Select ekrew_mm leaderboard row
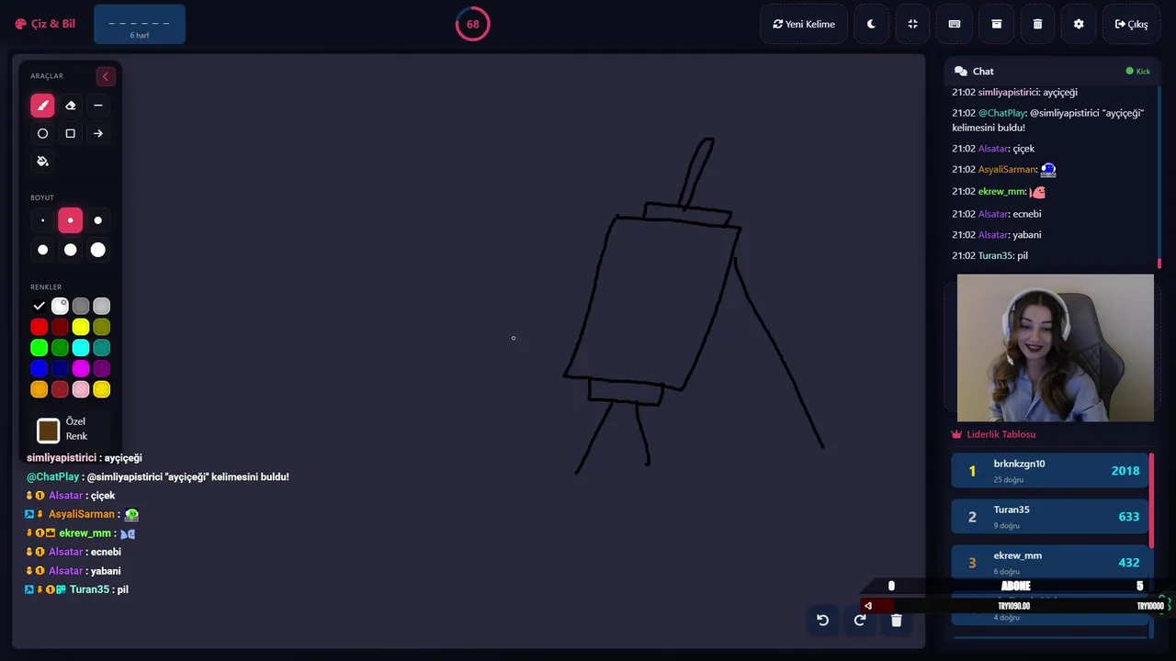Screen dimensions: 1176x661 pyautogui.click(x=1050, y=563)
